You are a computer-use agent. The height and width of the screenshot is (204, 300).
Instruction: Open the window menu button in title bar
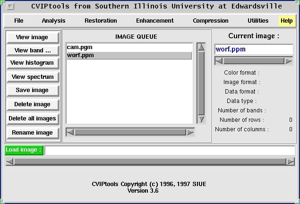point(10,7)
